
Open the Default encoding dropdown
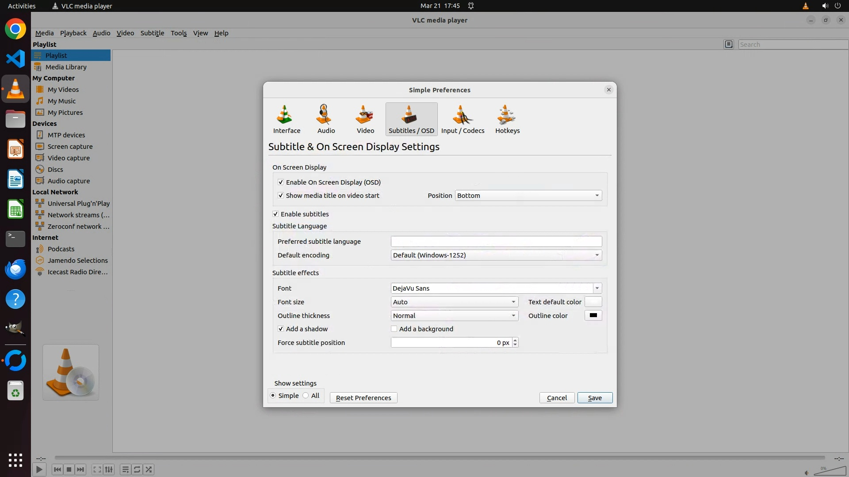click(x=496, y=255)
